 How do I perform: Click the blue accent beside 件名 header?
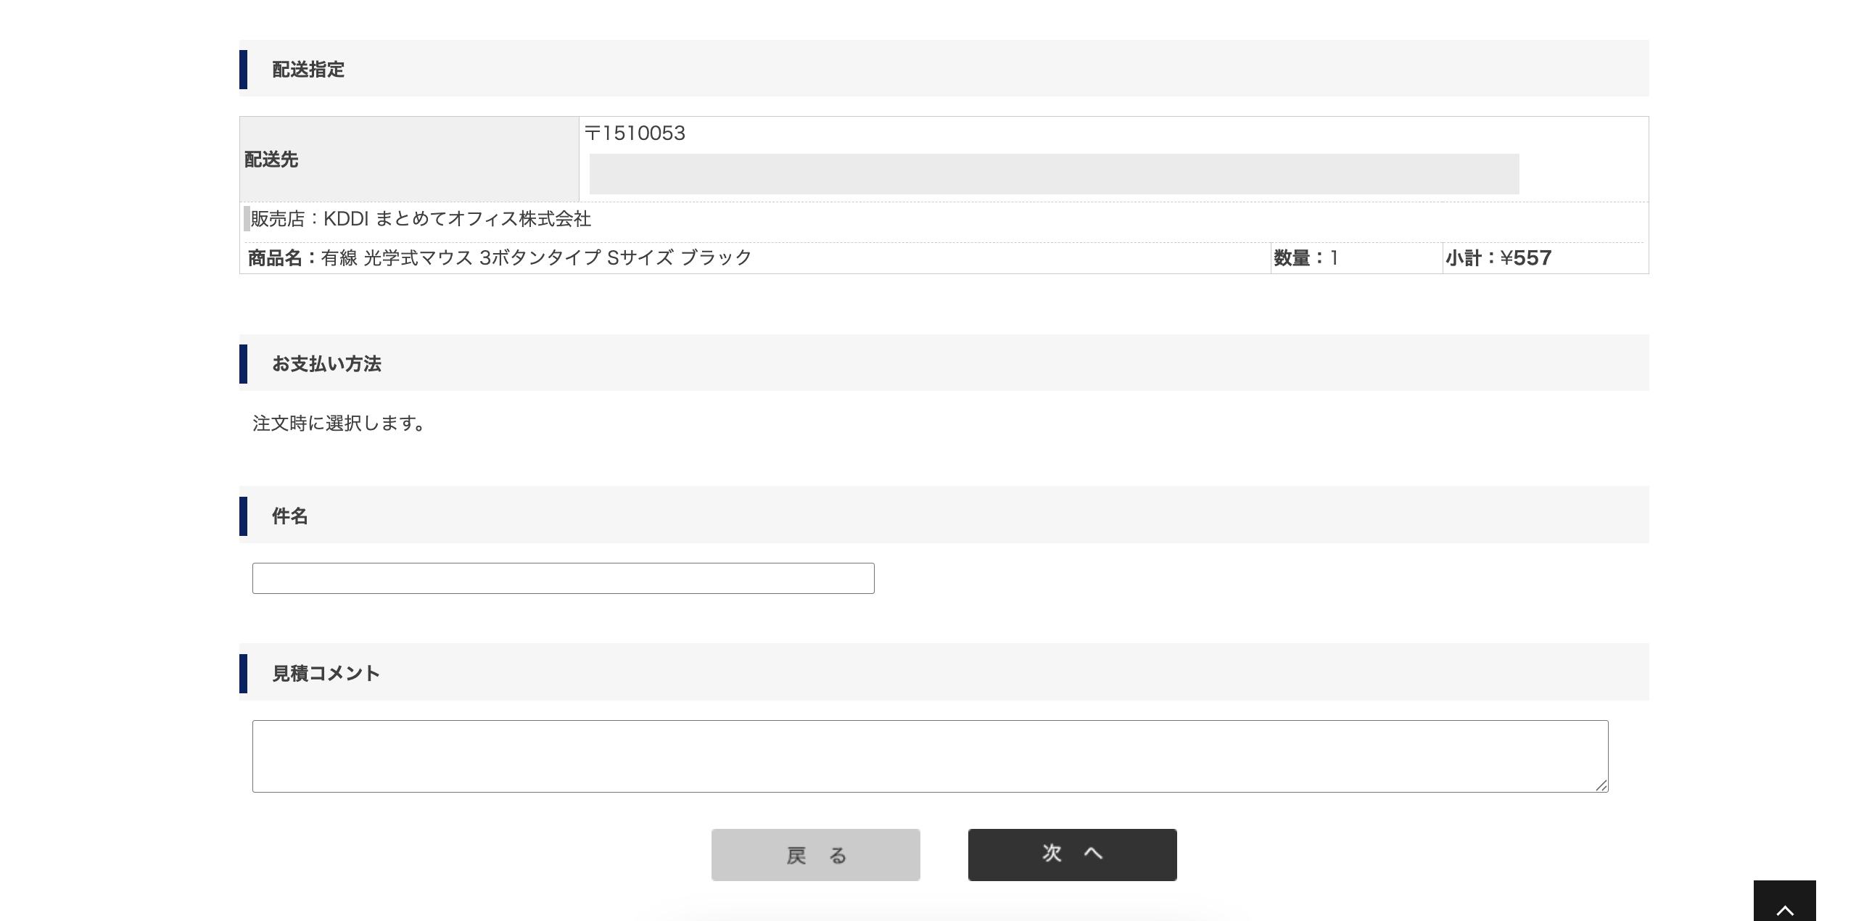click(x=243, y=515)
